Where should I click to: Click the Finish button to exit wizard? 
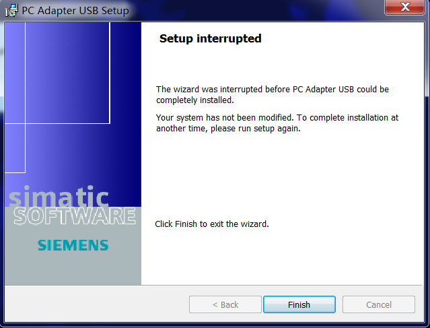coord(299,304)
